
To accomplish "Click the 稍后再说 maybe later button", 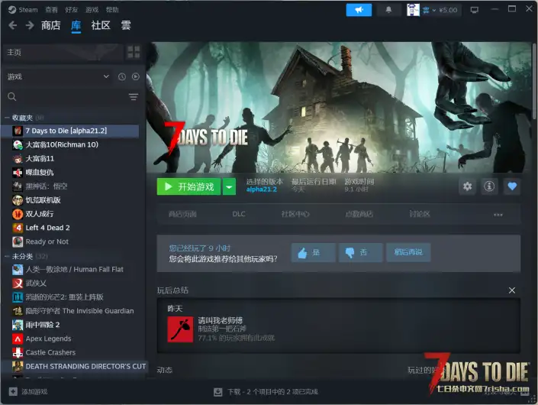I will (408, 252).
